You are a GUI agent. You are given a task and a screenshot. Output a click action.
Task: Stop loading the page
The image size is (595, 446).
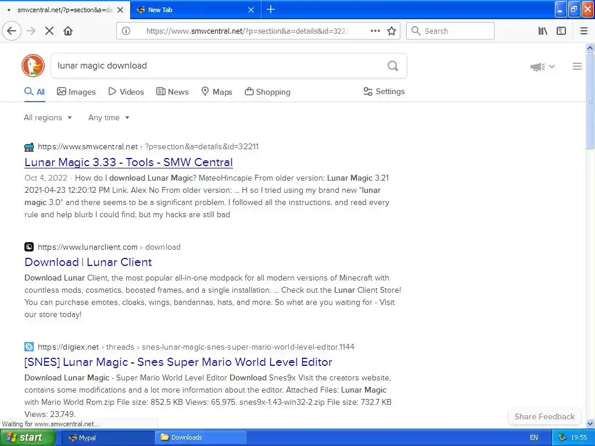click(x=49, y=31)
